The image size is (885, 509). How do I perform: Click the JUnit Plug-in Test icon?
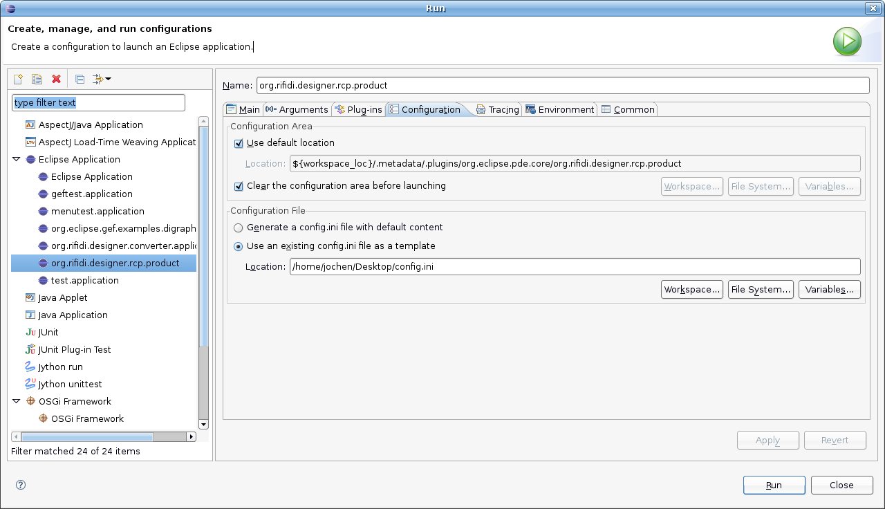point(30,350)
